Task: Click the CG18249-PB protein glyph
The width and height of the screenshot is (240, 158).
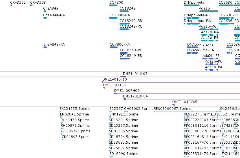Action: (x=125, y=59)
